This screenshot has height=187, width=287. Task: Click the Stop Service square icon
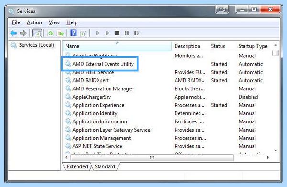pyautogui.click(x=117, y=33)
